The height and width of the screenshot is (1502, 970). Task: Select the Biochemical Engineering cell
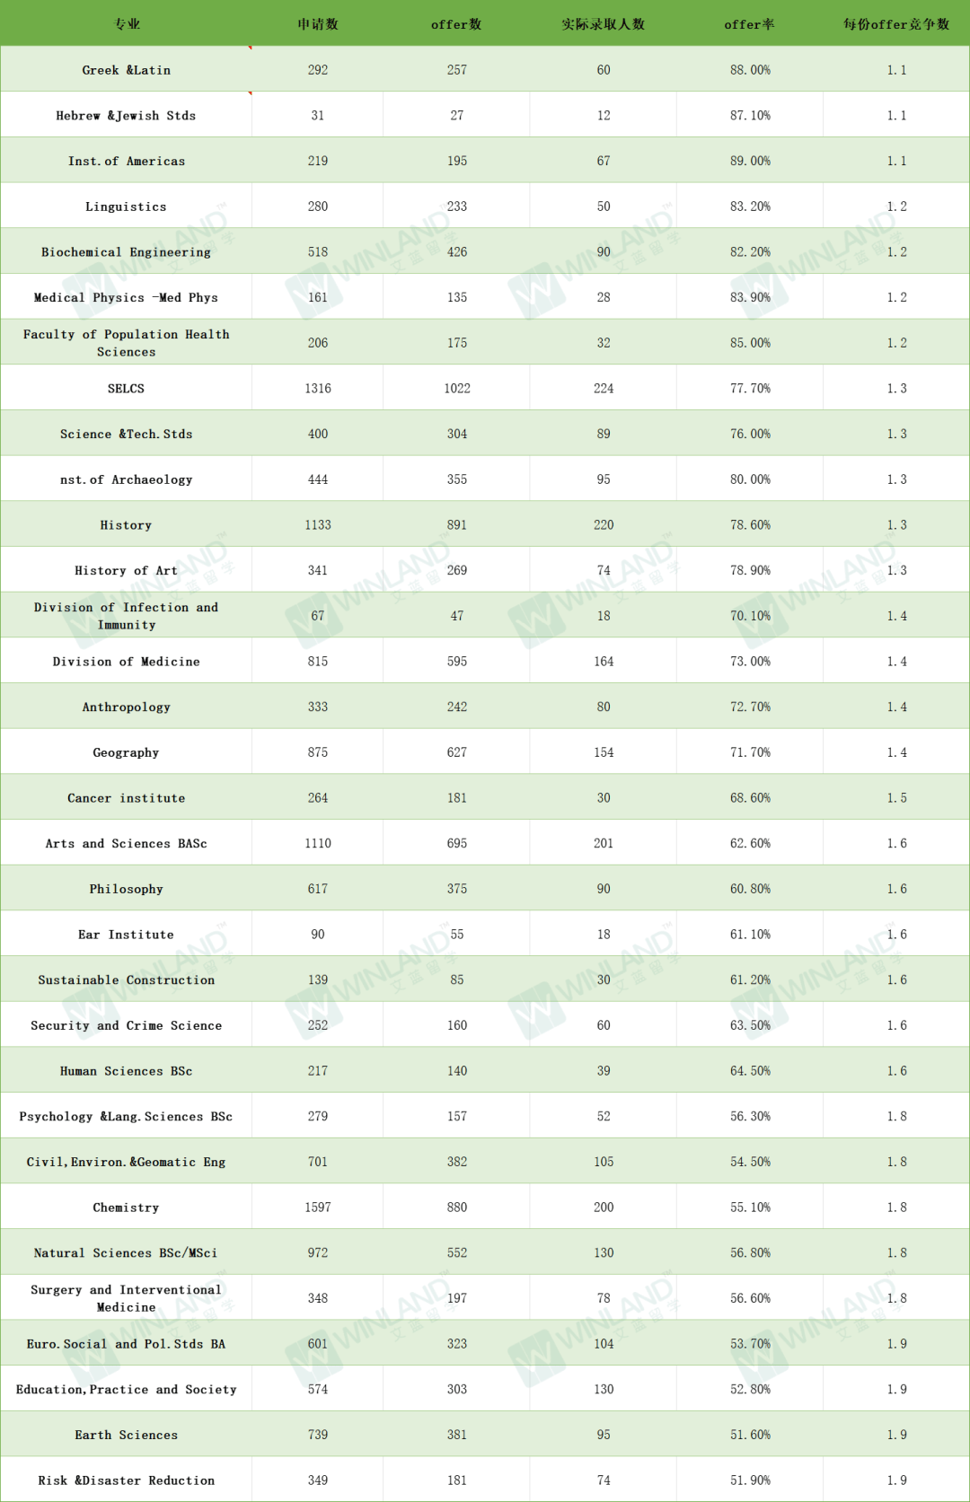pyautogui.click(x=127, y=252)
